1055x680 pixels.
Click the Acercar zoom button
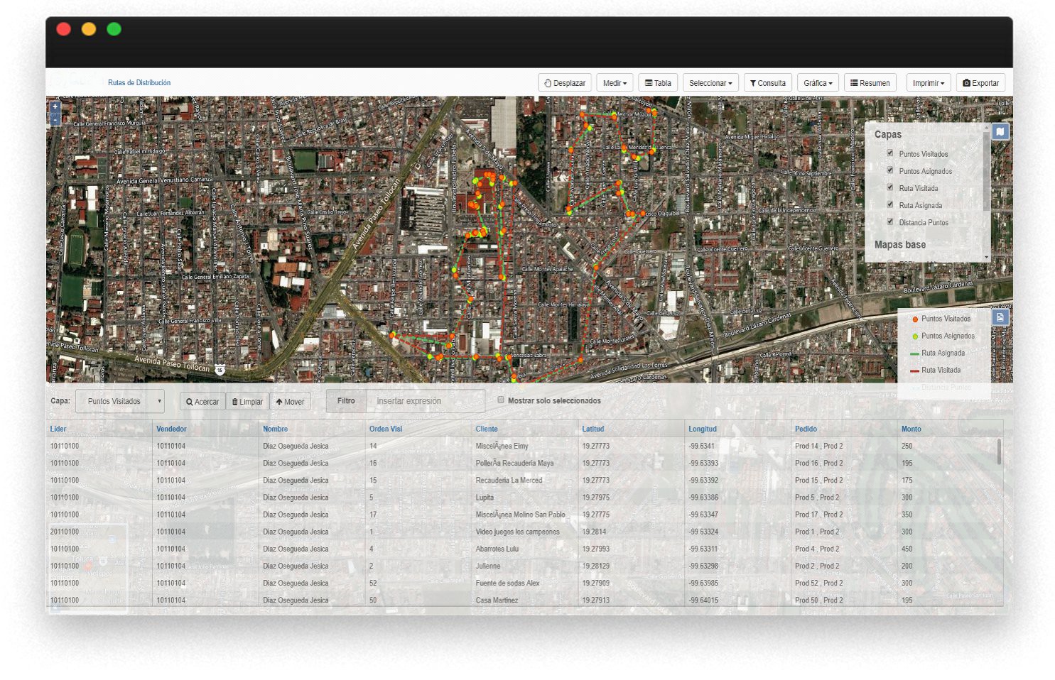(202, 402)
